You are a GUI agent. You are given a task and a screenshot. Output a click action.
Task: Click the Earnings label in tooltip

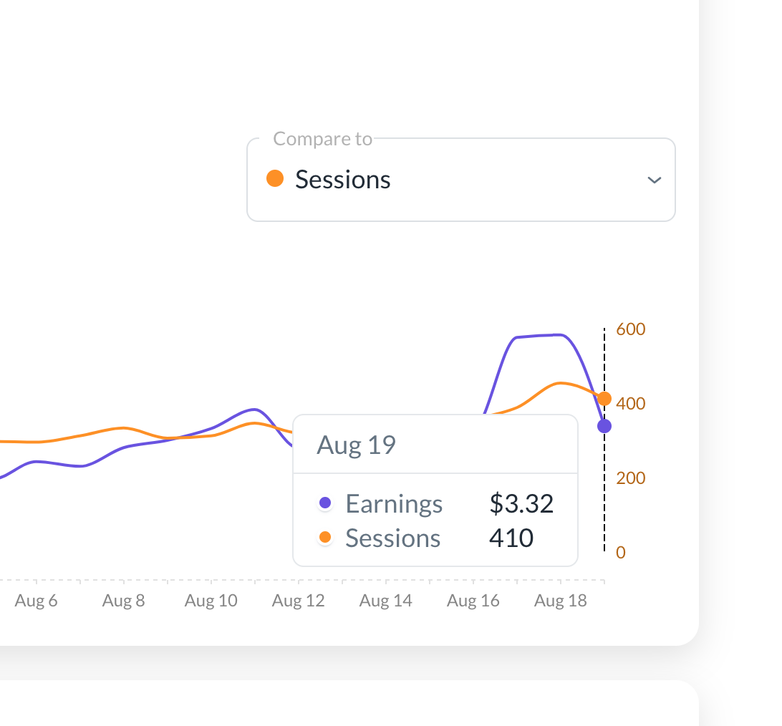tap(394, 504)
